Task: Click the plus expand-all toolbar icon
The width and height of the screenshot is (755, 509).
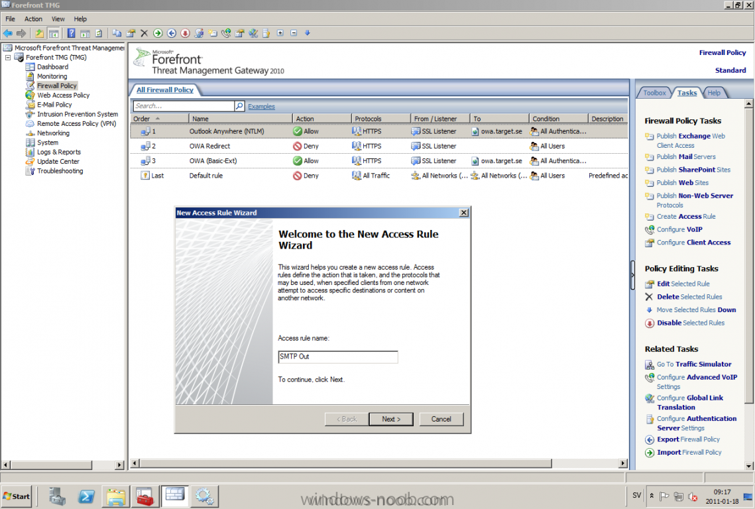Action: click(280, 33)
